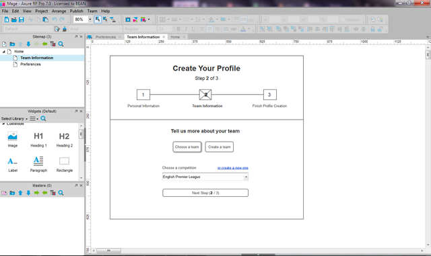
Task: Add a folder in the Sitemap toolbar
Action: pos(12,44)
